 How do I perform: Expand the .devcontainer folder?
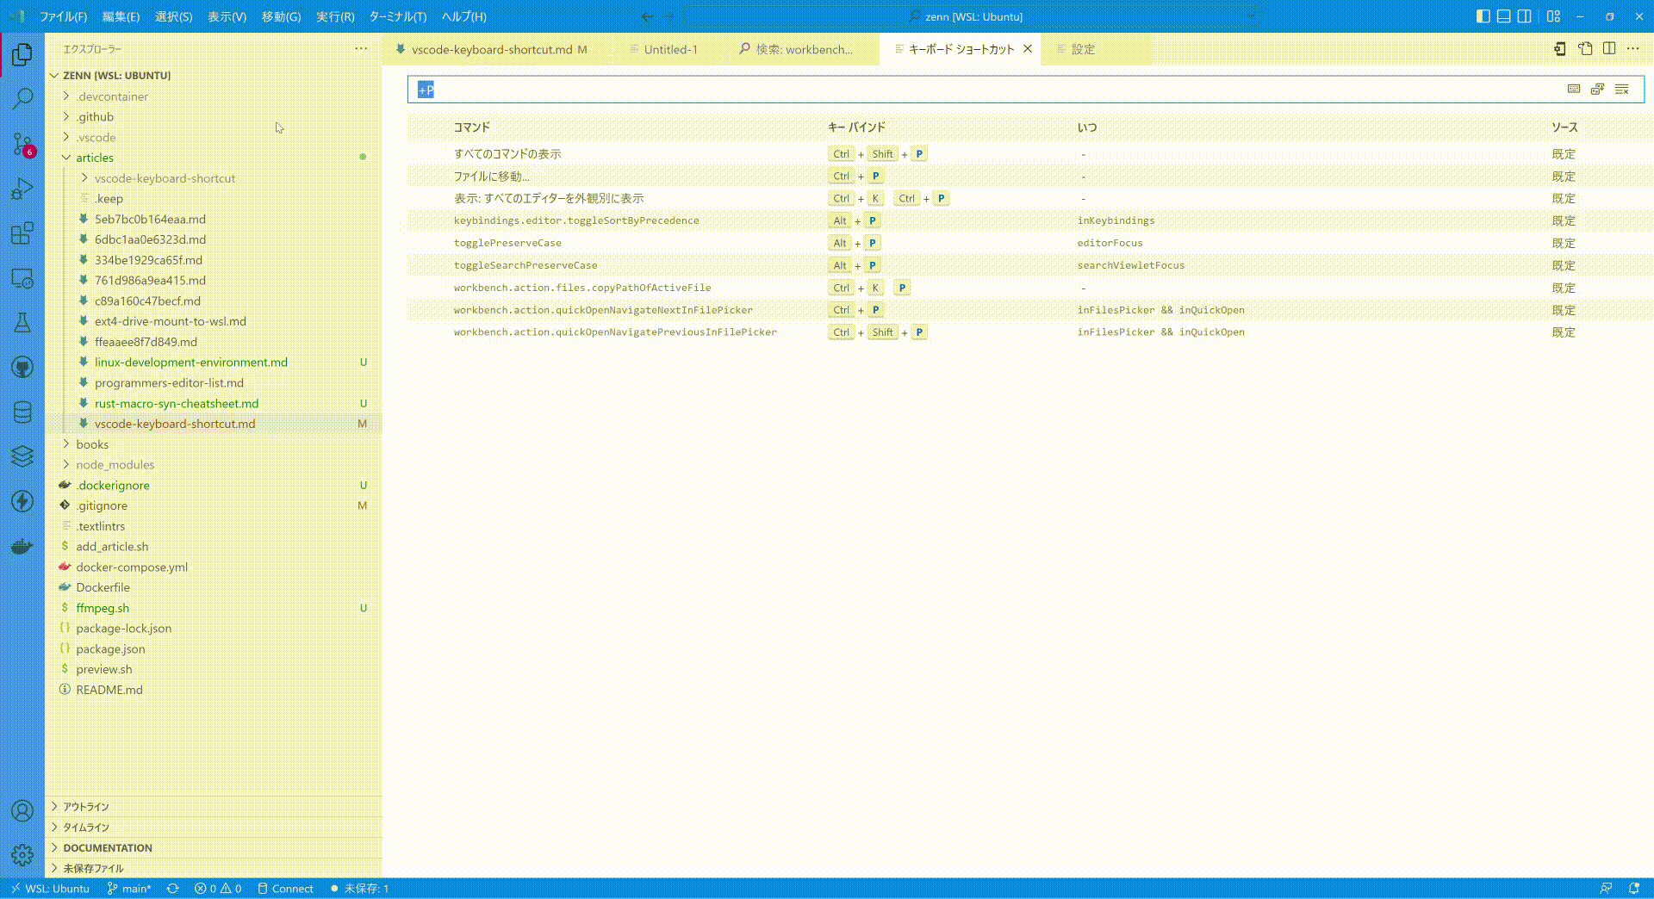point(214,96)
